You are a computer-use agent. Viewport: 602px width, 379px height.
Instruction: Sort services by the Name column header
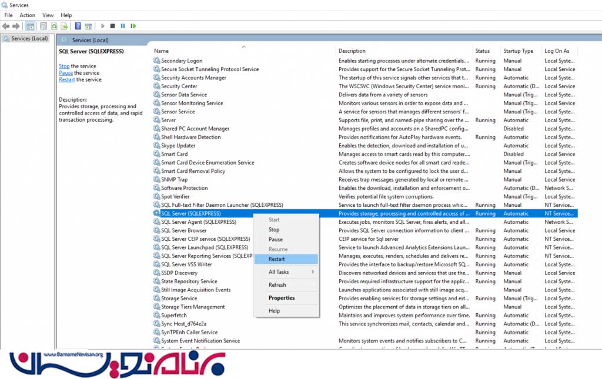point(243,51)
